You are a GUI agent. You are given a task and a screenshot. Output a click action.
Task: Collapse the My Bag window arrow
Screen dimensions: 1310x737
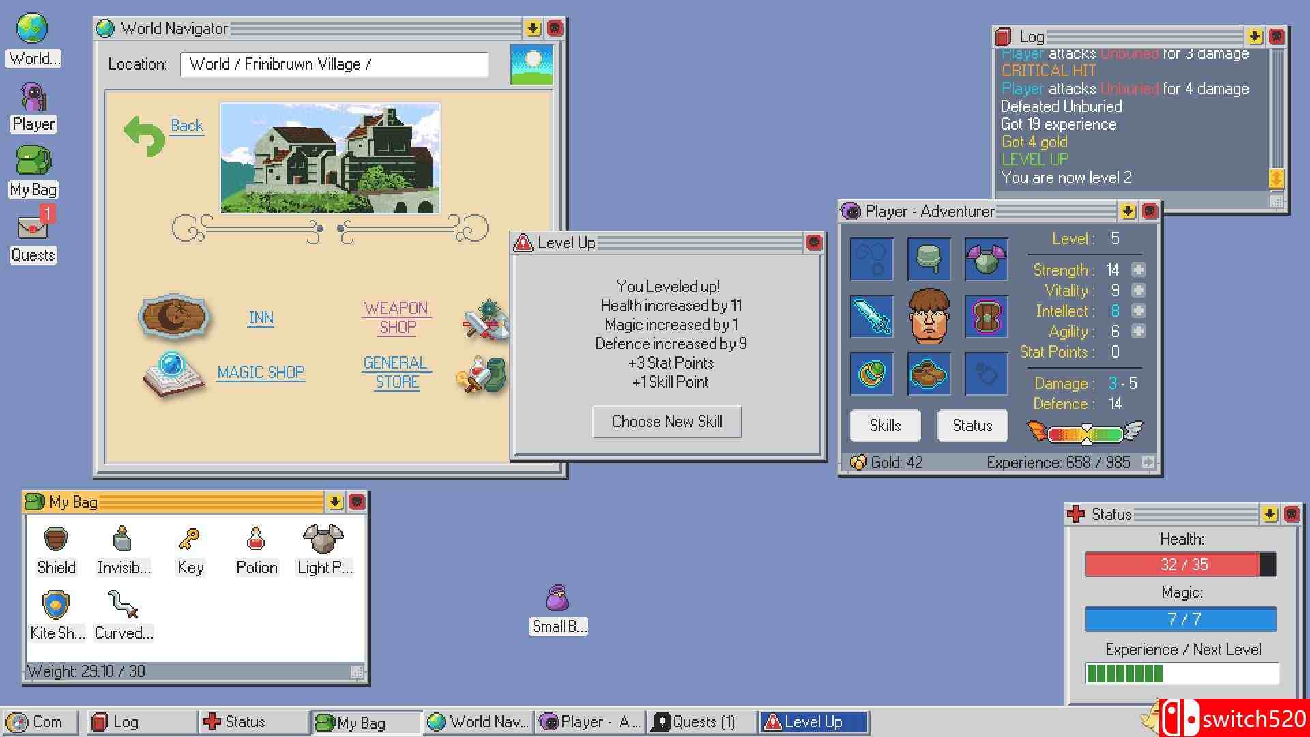[x=335, y=502]
